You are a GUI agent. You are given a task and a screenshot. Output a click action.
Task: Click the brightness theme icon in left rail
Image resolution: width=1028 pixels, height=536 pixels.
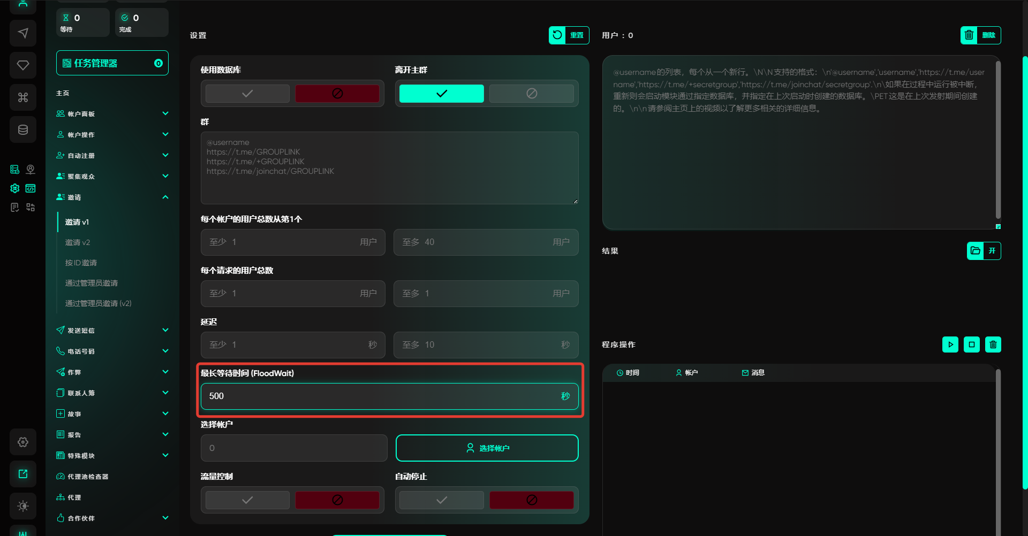click(x=23, y=506)
